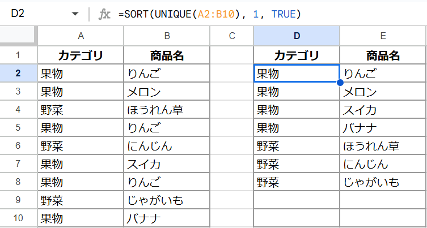427x228 pixels.
Task: Click cell B10 containing バナナ
Action: pyautogui.click(x=167, y=218)
